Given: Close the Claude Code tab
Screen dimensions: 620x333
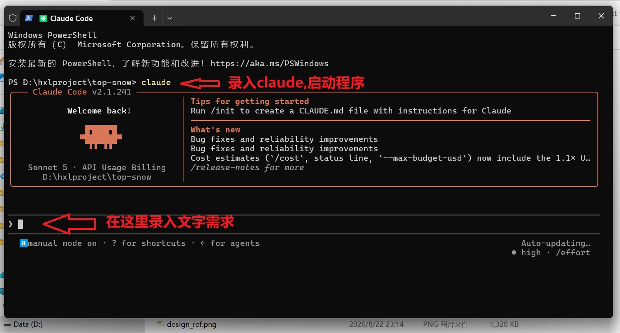Looking at the screenshot, I should click(x=132, y=18).
